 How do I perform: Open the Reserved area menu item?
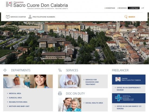click(122, 8)
